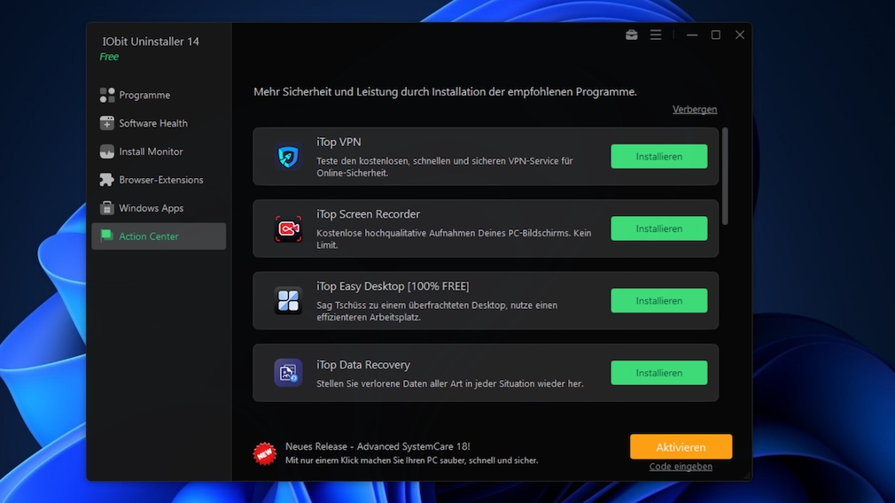
Task: Open the hamburger options menu
Action: click(x=656, y=35)
